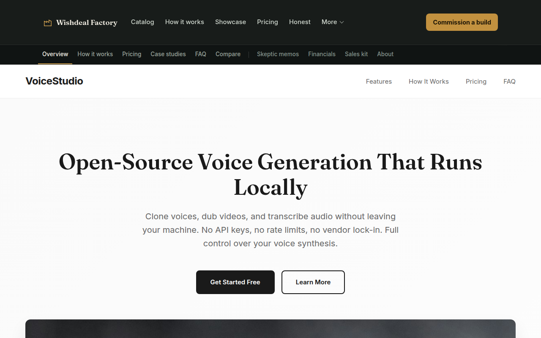
Task: Go to Catalog in top navigation
Action: 142,22
